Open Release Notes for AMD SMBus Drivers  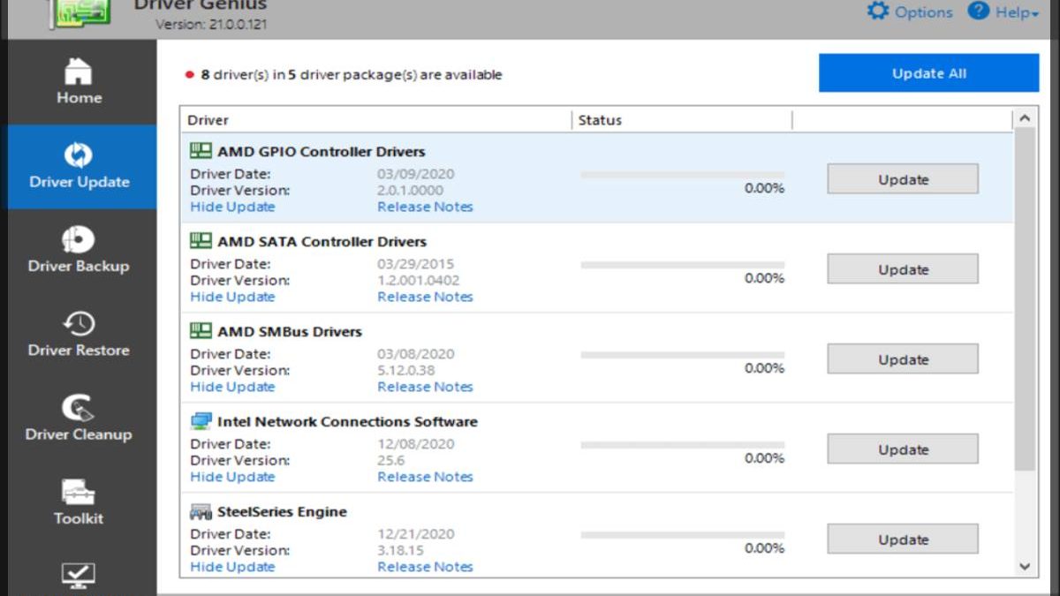click(x=425, y=387)
